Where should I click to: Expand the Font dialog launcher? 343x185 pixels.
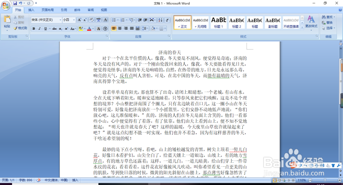[x=107, y=36]
